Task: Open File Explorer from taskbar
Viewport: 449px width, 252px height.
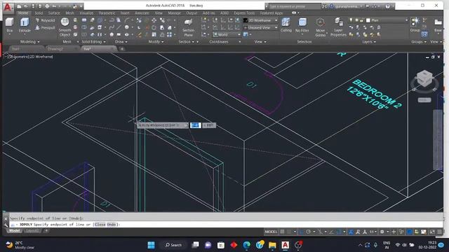Action: pyautogui.click(x=272, y=245)
